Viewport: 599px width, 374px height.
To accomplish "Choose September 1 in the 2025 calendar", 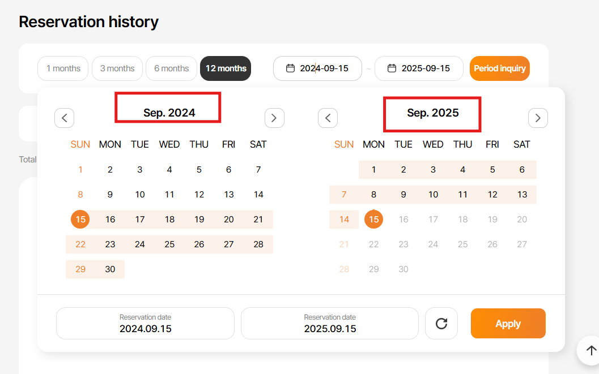I will (x=373, y=170).
